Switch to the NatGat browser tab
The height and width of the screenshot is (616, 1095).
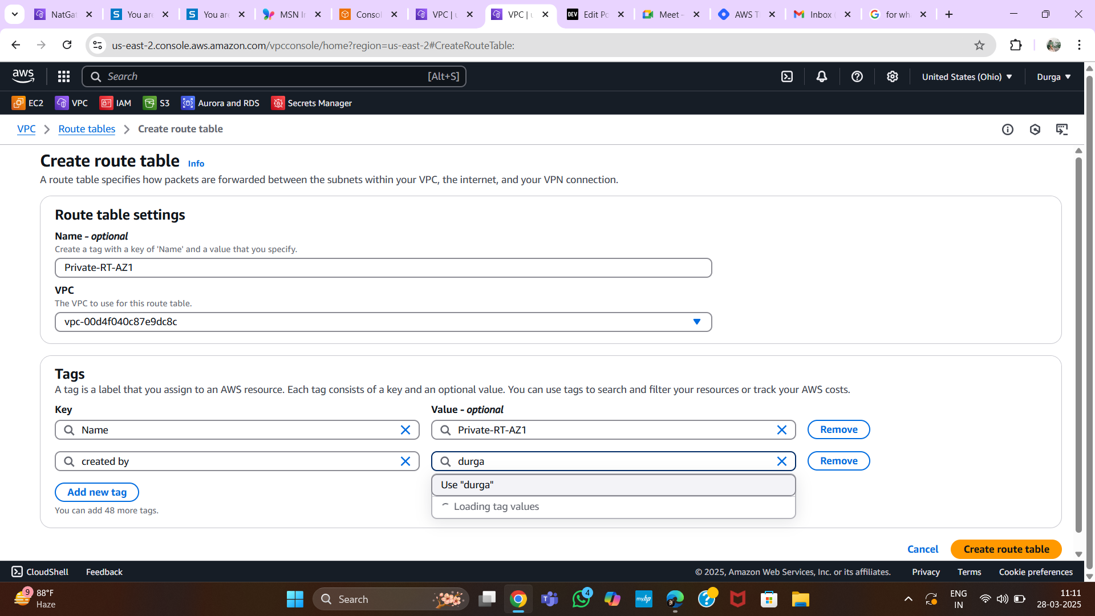pyautogui.click(x=63, y=14)
